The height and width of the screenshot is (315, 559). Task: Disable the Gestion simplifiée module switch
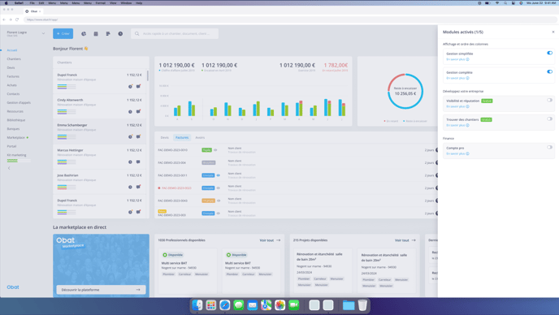pyautogui.click(x=549, y=53)
